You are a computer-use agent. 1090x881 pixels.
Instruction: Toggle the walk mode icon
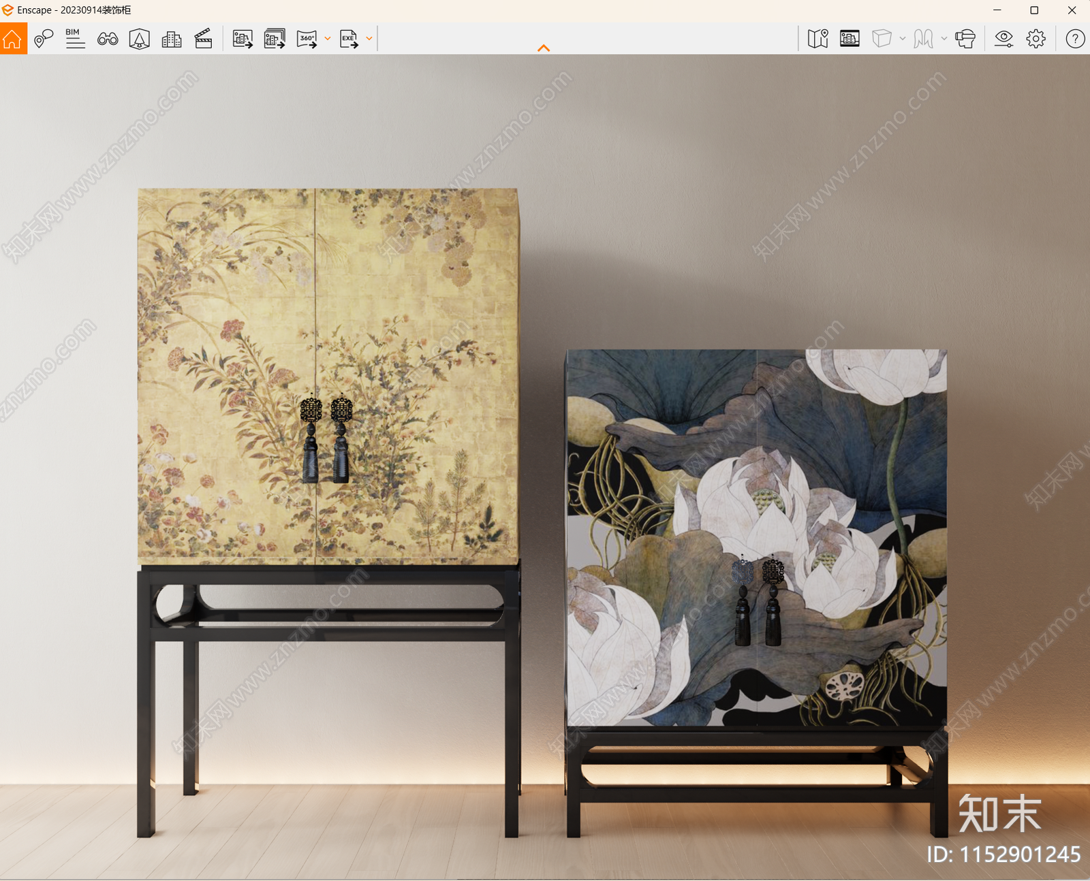pyautogui.click(x=923, y=39)
